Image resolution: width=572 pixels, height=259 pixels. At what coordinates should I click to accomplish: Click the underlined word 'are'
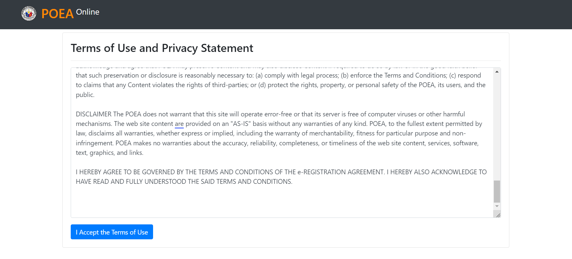[179, 124]
